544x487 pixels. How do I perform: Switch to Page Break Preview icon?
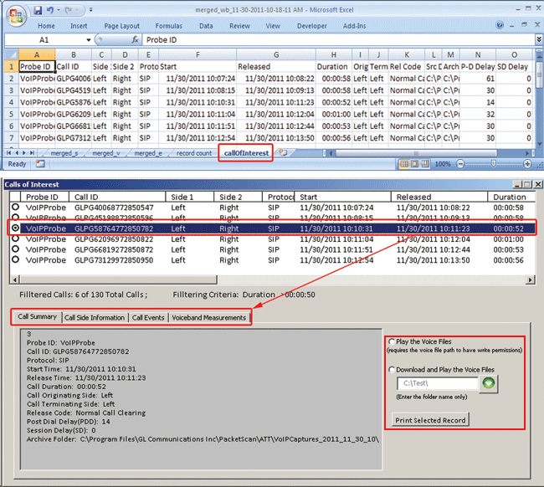(x=425, y=164)
